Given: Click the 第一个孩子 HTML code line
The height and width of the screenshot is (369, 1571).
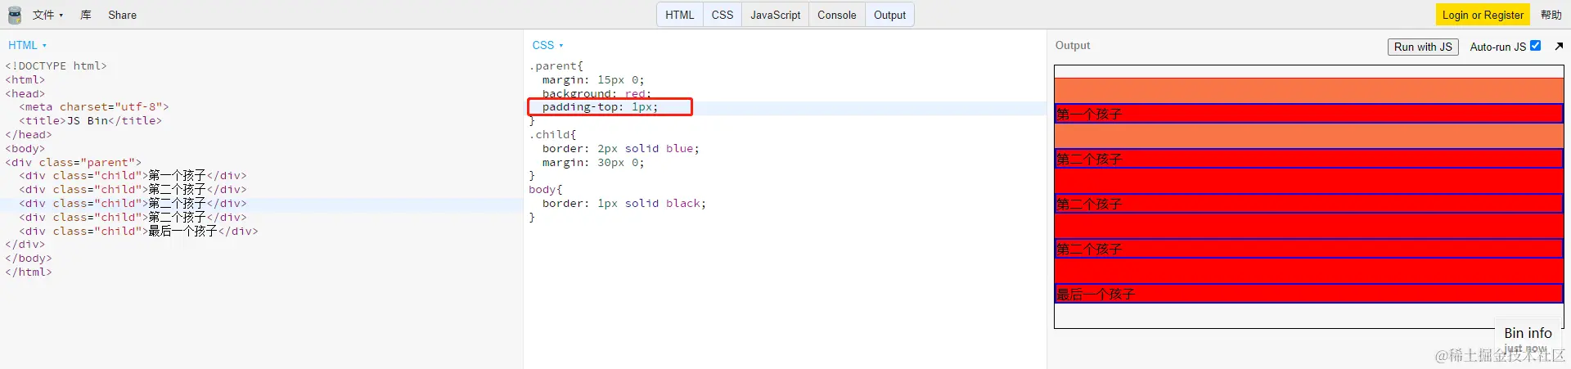Looking at the screenshot, I should click(133, 175).
